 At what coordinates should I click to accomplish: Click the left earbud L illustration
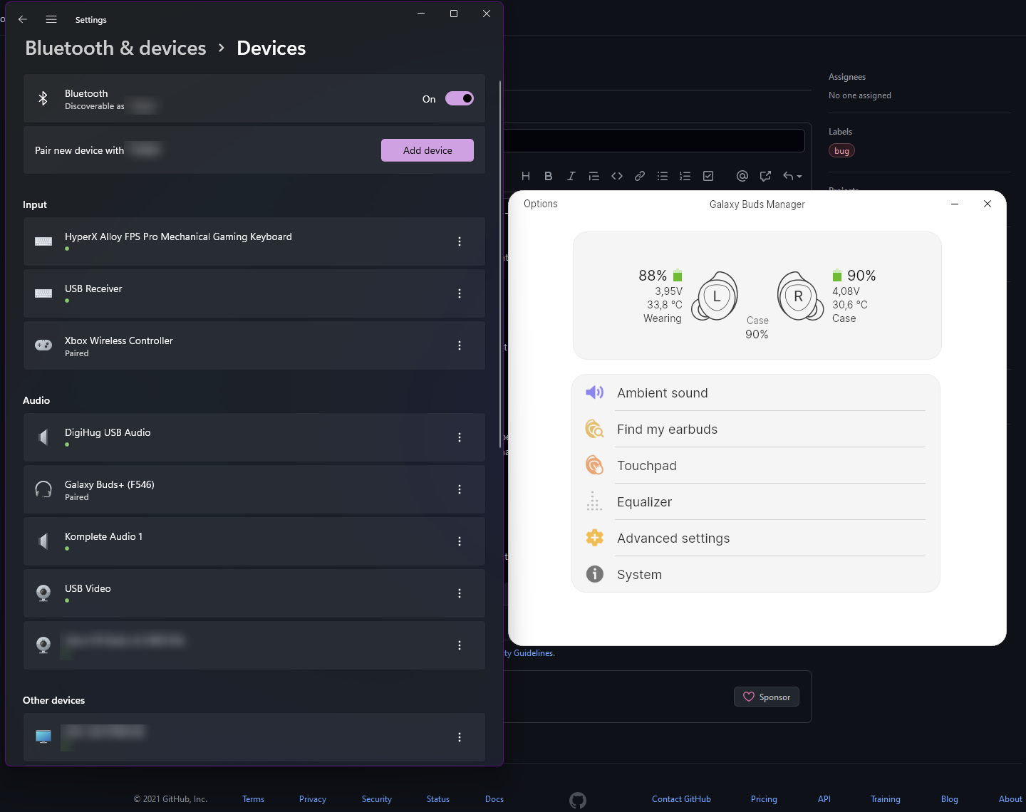715,296
